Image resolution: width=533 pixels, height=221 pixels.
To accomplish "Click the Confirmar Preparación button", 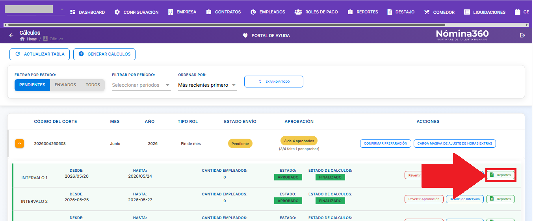I will (x=386, y=144).
